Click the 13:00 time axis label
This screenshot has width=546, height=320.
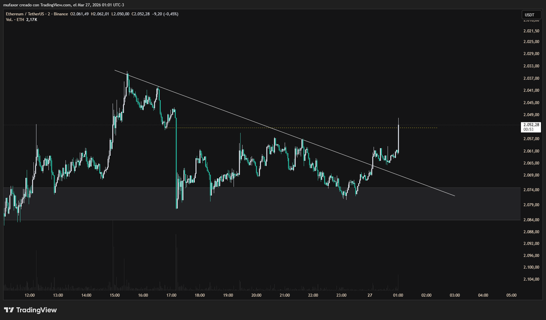[x=58, y=295]
